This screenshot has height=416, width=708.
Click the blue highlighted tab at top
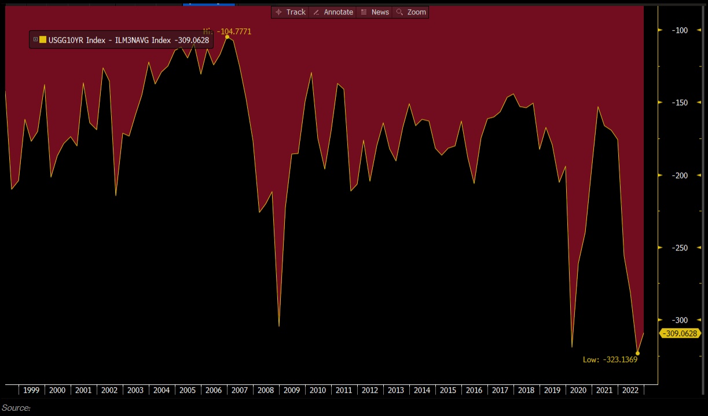208,2
